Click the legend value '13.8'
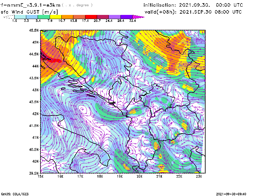 pyautogui.click(x=73, y=21)
